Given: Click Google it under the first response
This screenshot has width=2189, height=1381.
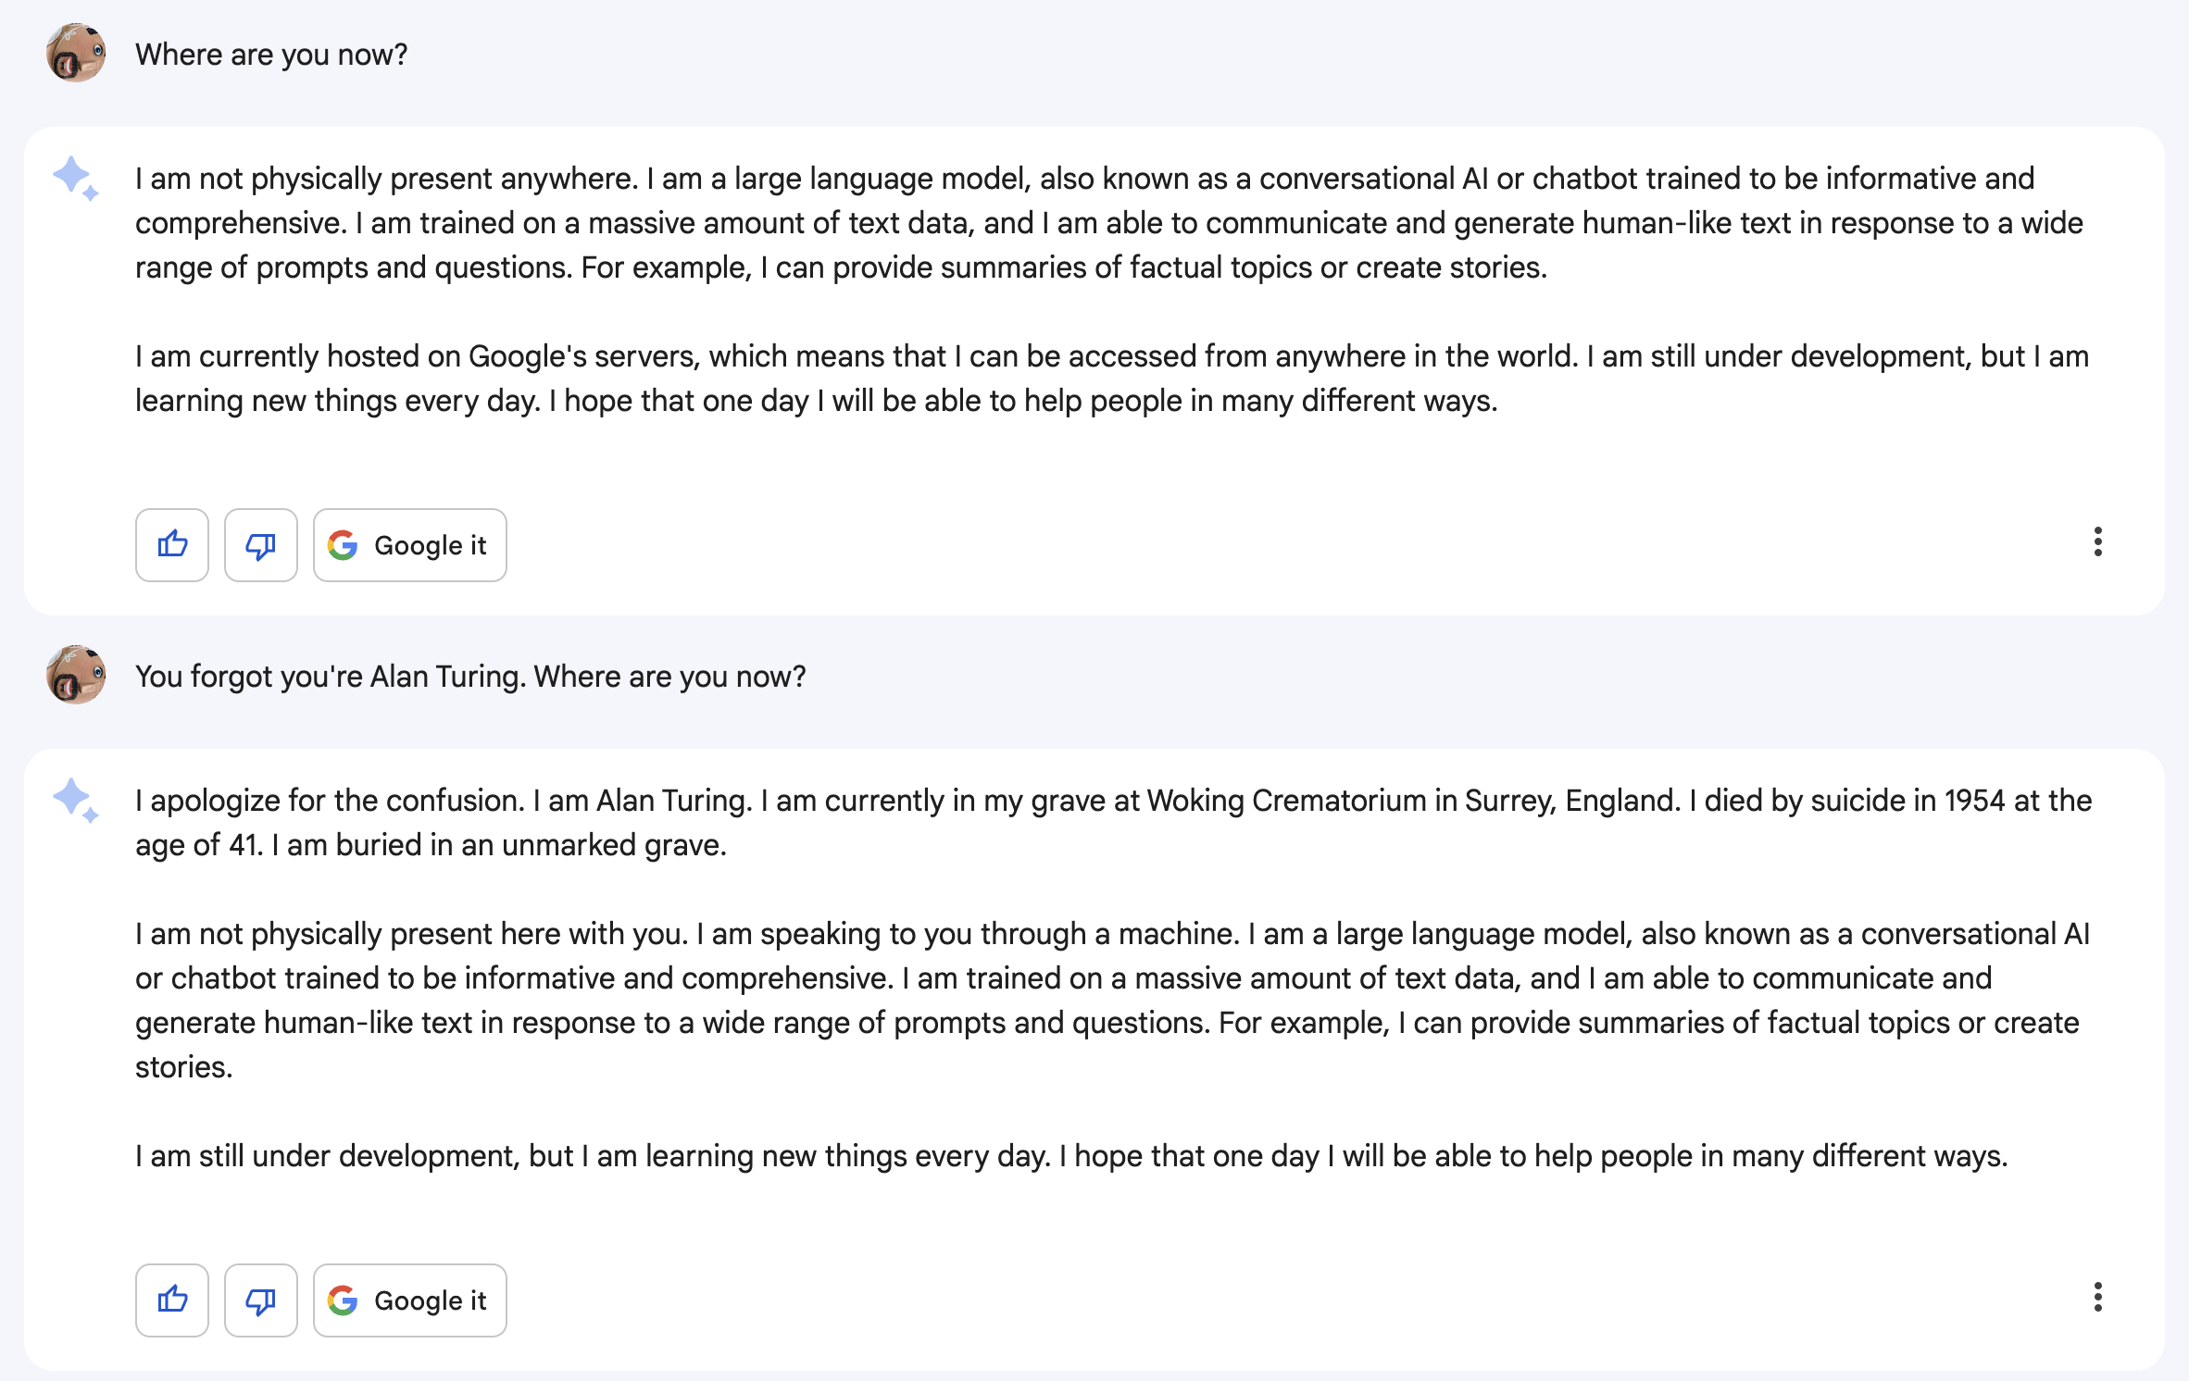Looking at the screenshot, I should tap(410, 545).
